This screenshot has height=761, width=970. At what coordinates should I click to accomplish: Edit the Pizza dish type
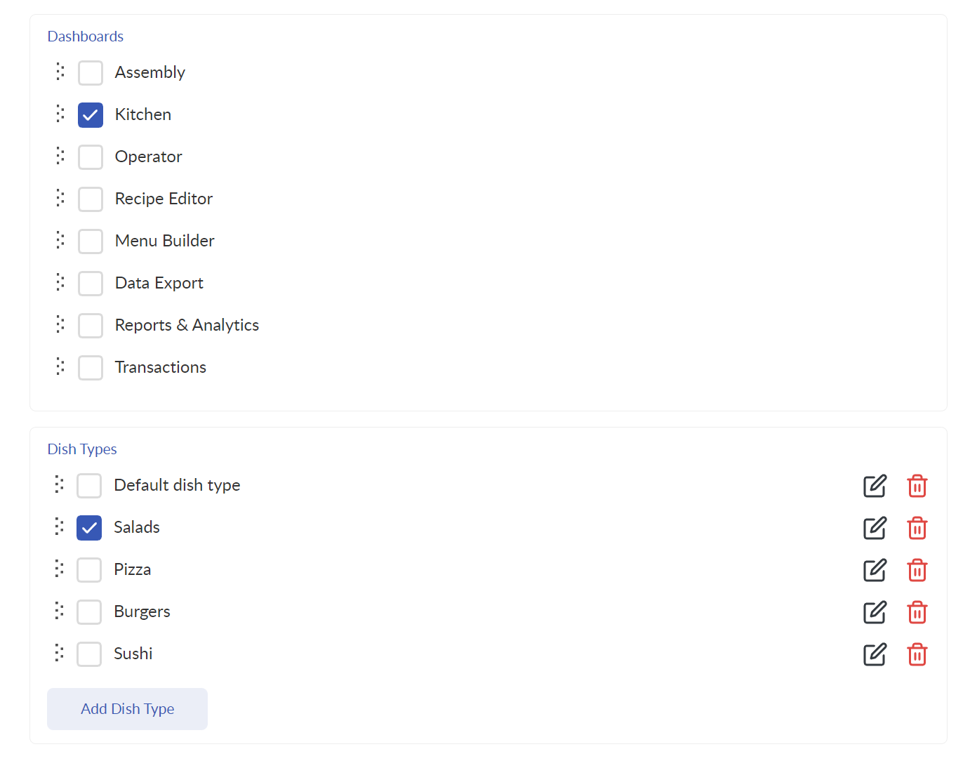tap(875, 570)
